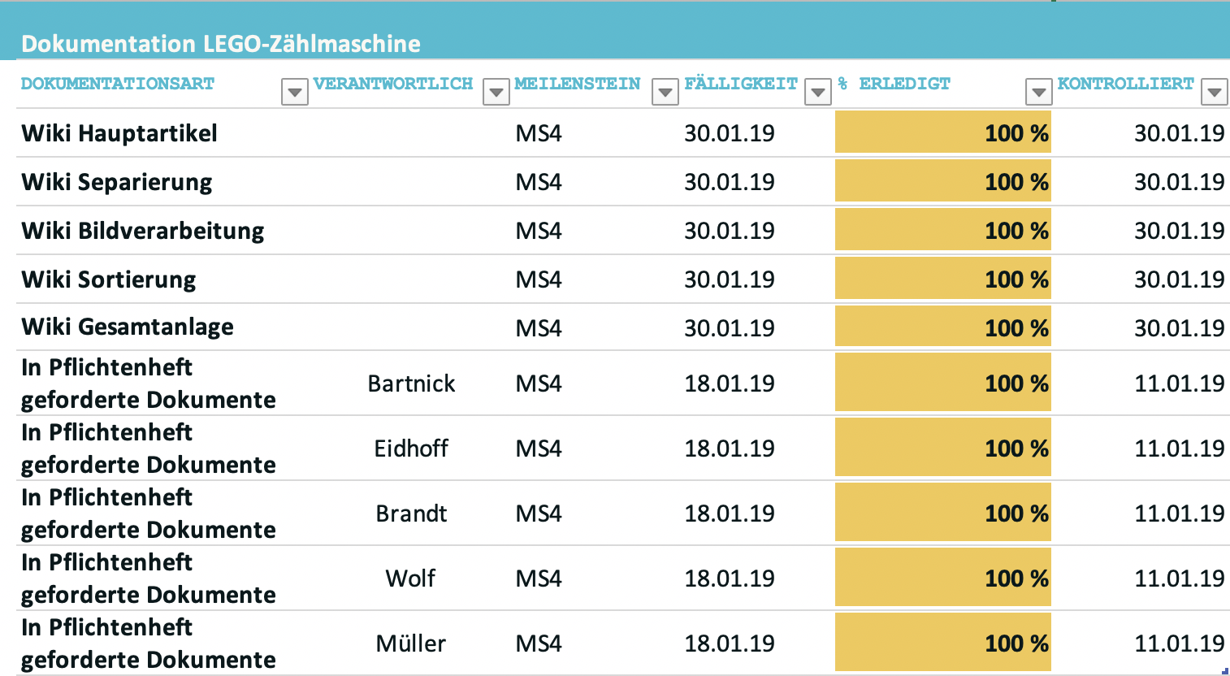This screenshot has height=676, width=1230.
Task: Select the Eidhoff responsible cell
Action: pos(411,448)
